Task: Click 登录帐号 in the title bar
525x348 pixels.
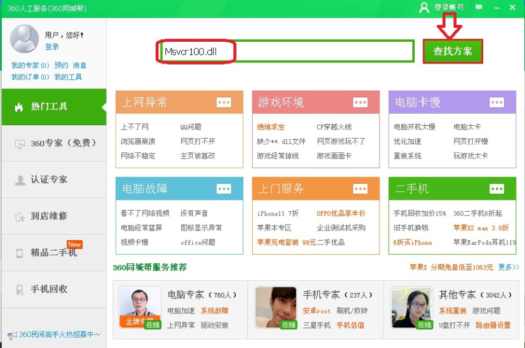Action: click(449, 7)
